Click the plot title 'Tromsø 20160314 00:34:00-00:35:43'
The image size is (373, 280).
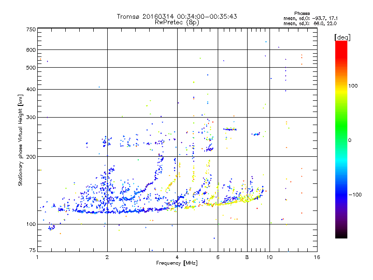(x=177, y=16)
